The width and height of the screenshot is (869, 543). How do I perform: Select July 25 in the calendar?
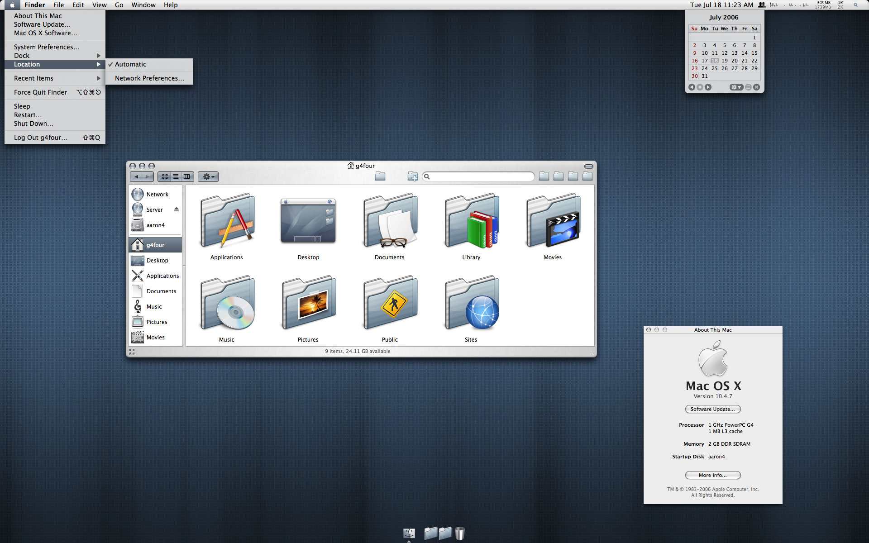click(714, 68)
